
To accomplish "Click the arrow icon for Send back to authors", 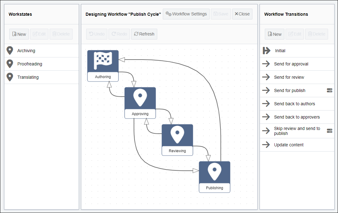I will click(x=266, y=104).
